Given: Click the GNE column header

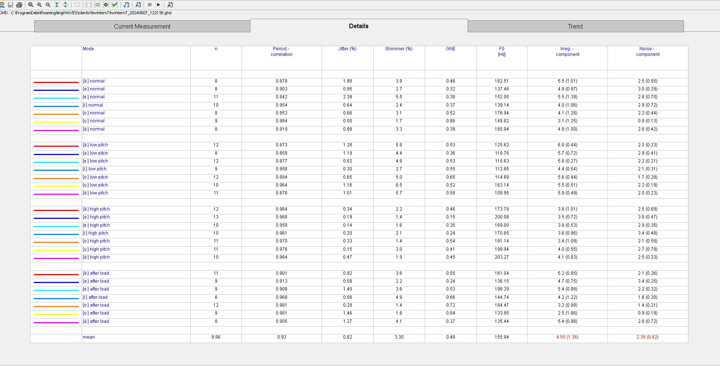Looking at the screenshot, I should click(x=451, y=49).
